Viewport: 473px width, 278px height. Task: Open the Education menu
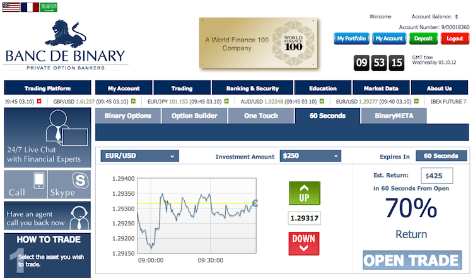pos(323,88)
